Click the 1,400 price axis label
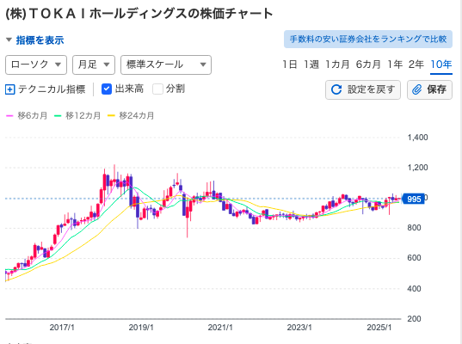 (417, 138)
